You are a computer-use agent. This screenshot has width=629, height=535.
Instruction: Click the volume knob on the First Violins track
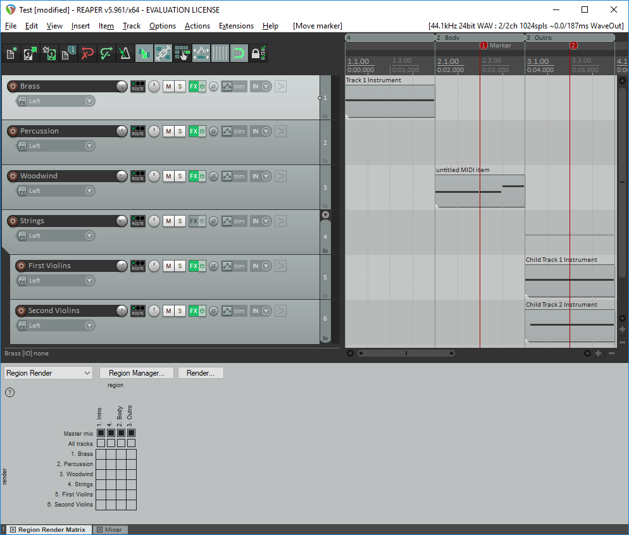(x=120, y=266)
